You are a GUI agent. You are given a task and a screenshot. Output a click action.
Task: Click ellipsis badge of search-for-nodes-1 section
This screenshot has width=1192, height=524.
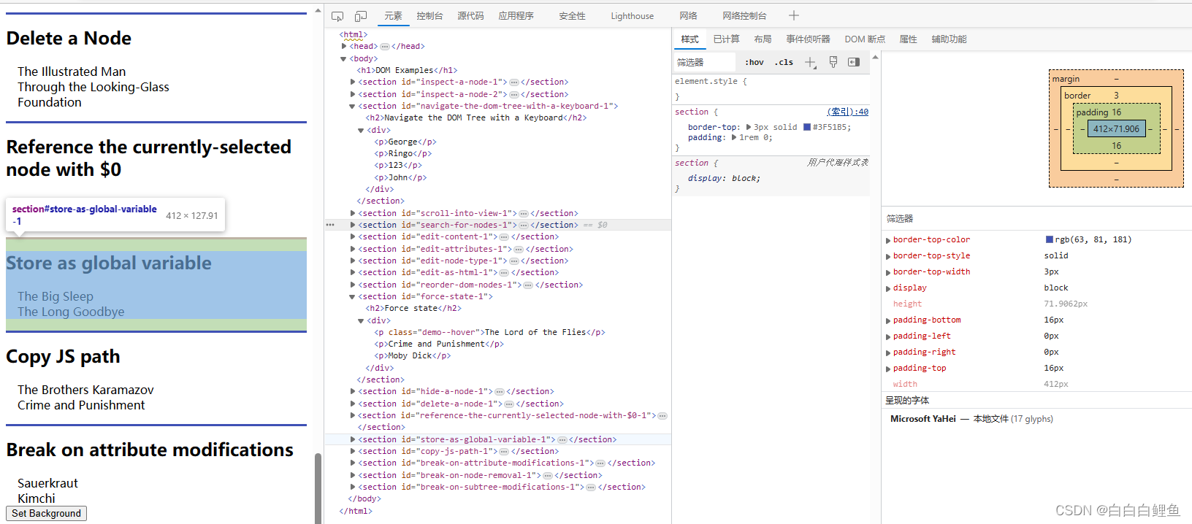(524, 226)
